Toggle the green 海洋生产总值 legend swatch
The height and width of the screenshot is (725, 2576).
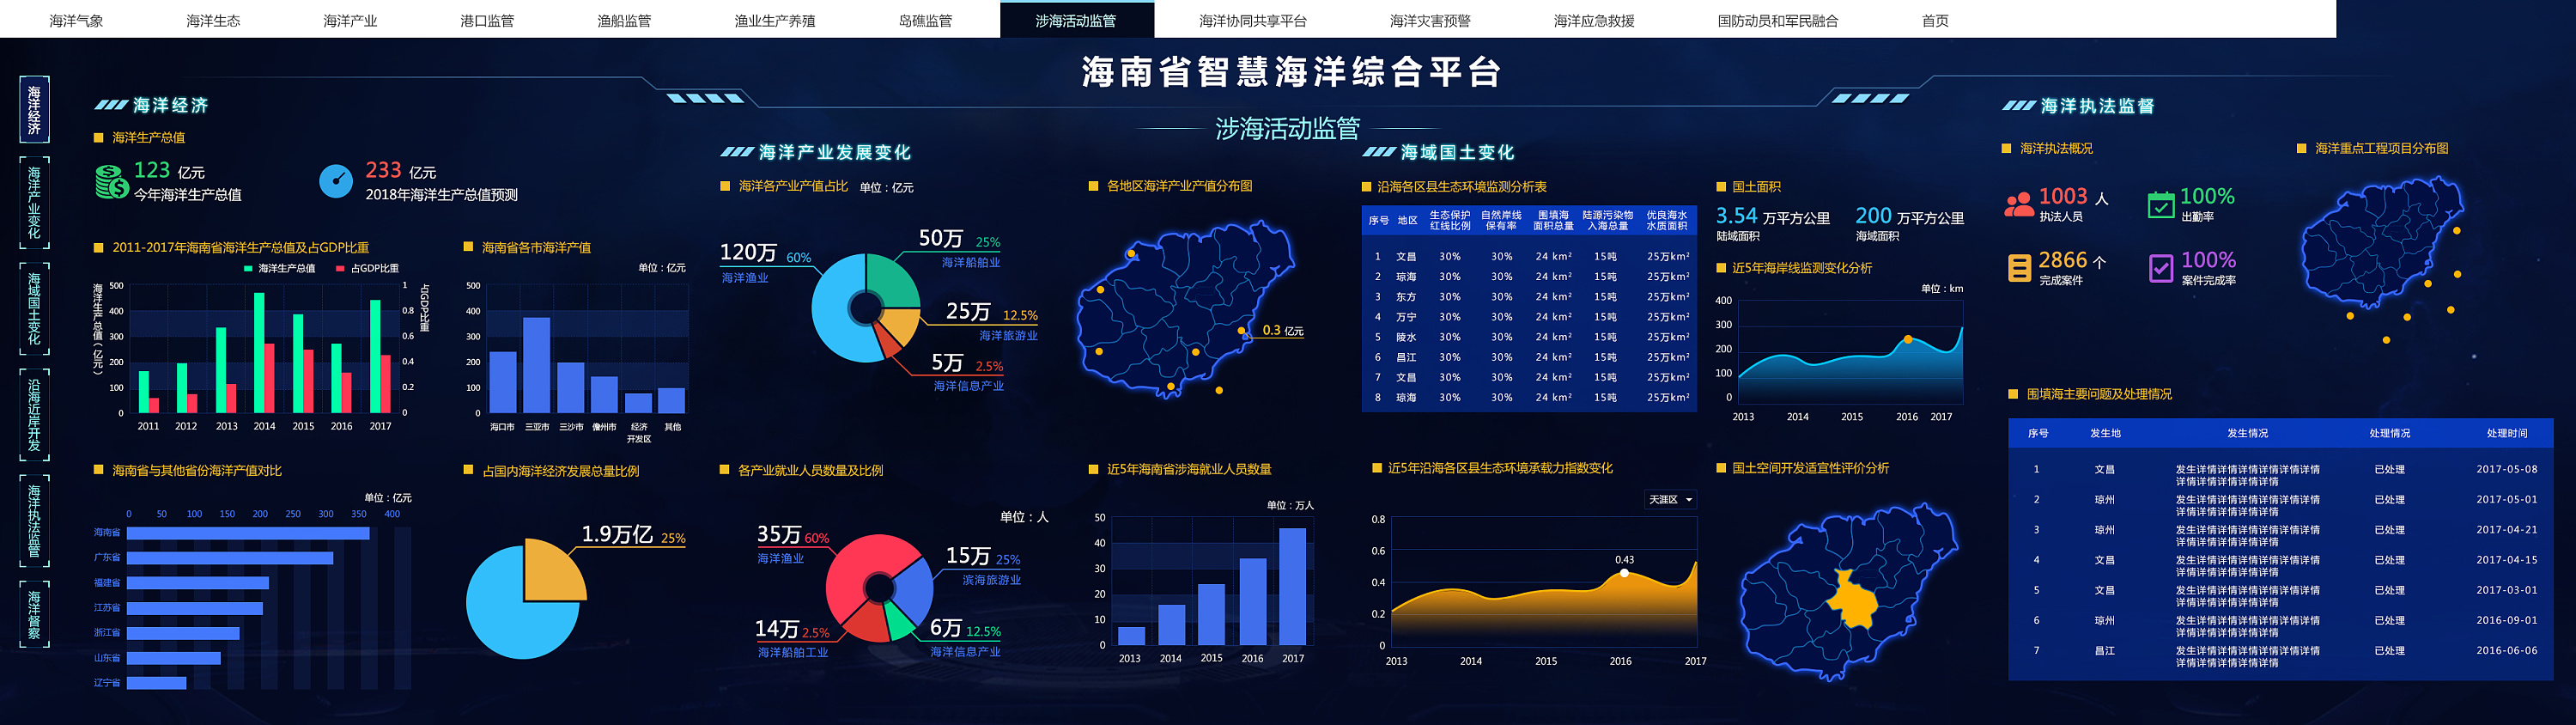click(x=248, y=269)
